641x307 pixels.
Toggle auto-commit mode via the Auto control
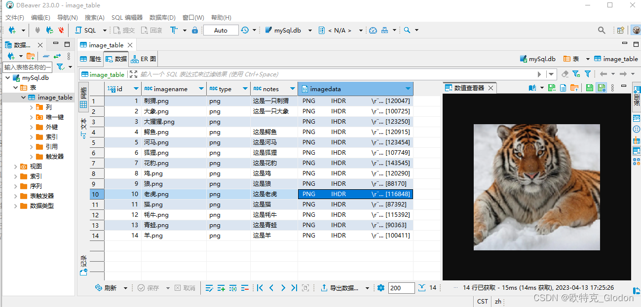pos(220,30)
